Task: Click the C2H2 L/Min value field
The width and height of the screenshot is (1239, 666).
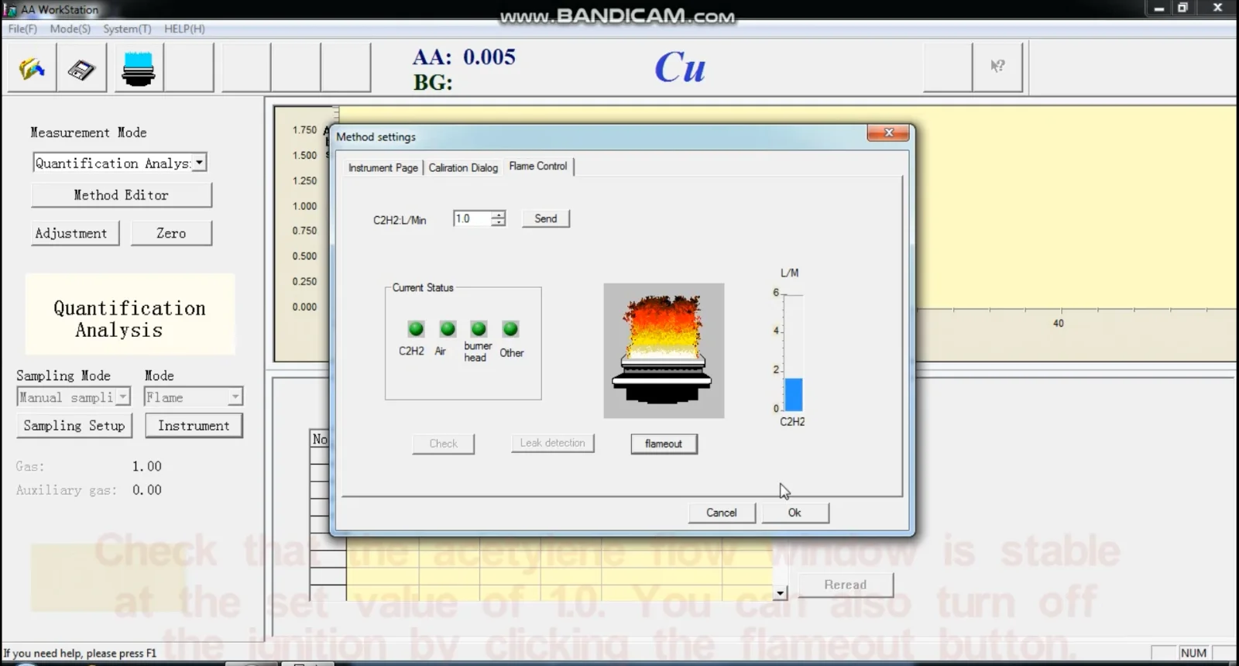Action: [472, 218]
